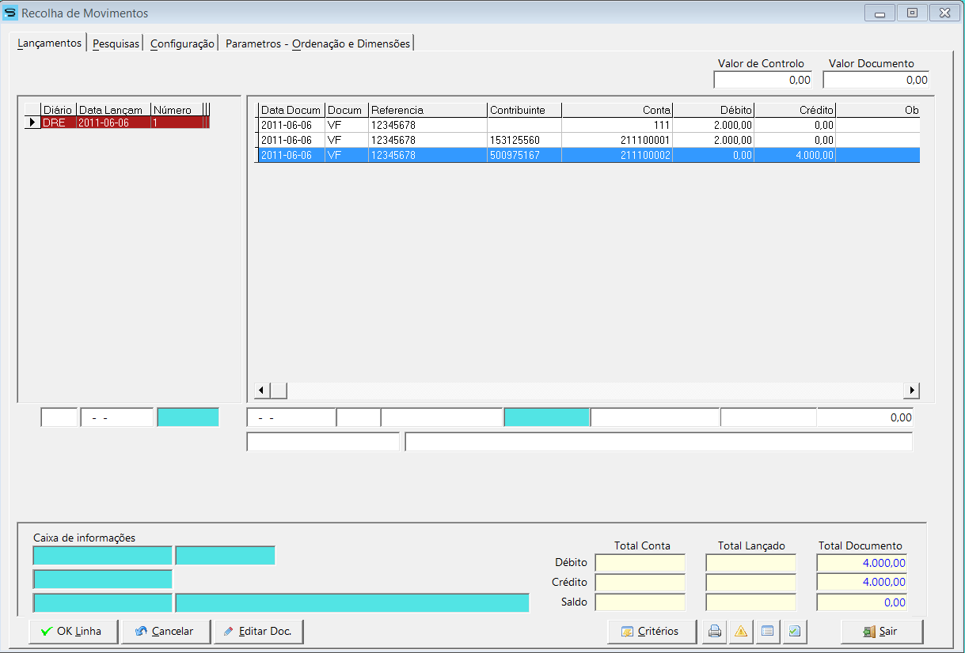Click the Valor de Controlo field

(x=762, y=80)
